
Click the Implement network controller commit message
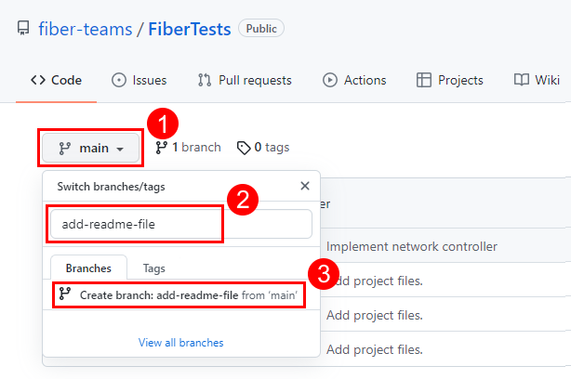(x=412, y=246)
